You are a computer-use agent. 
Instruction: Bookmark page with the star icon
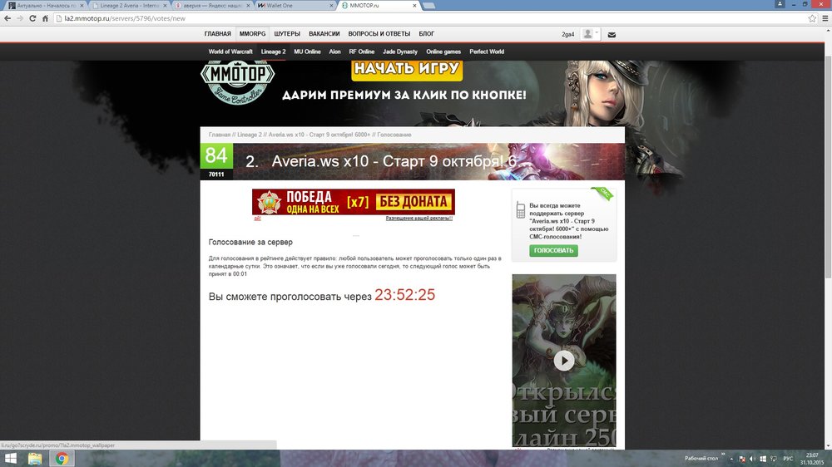[811, 17]
